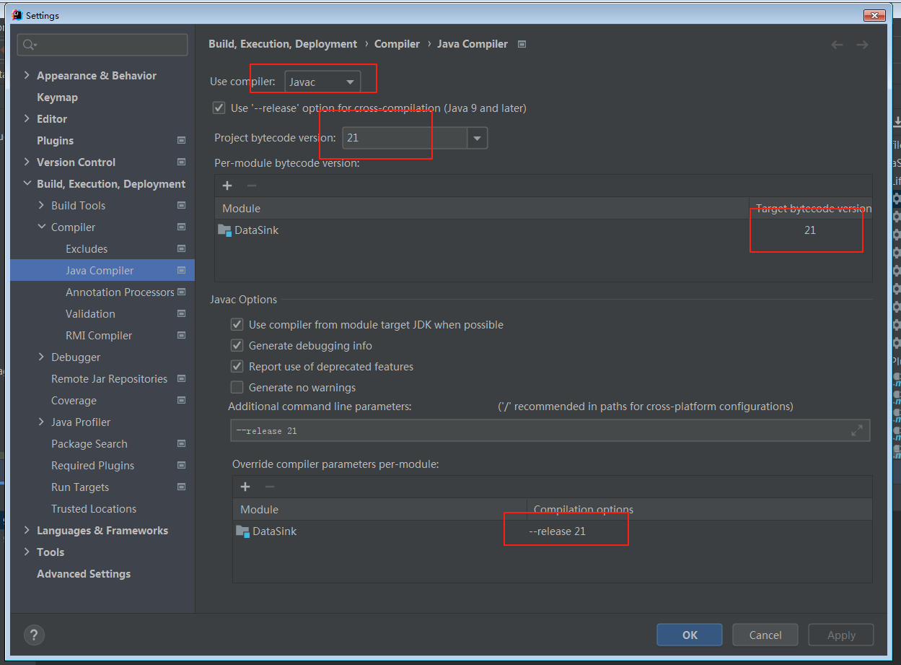Navigate back with the left arrow
Screen dimensions: 901x665
coord(837,45)
